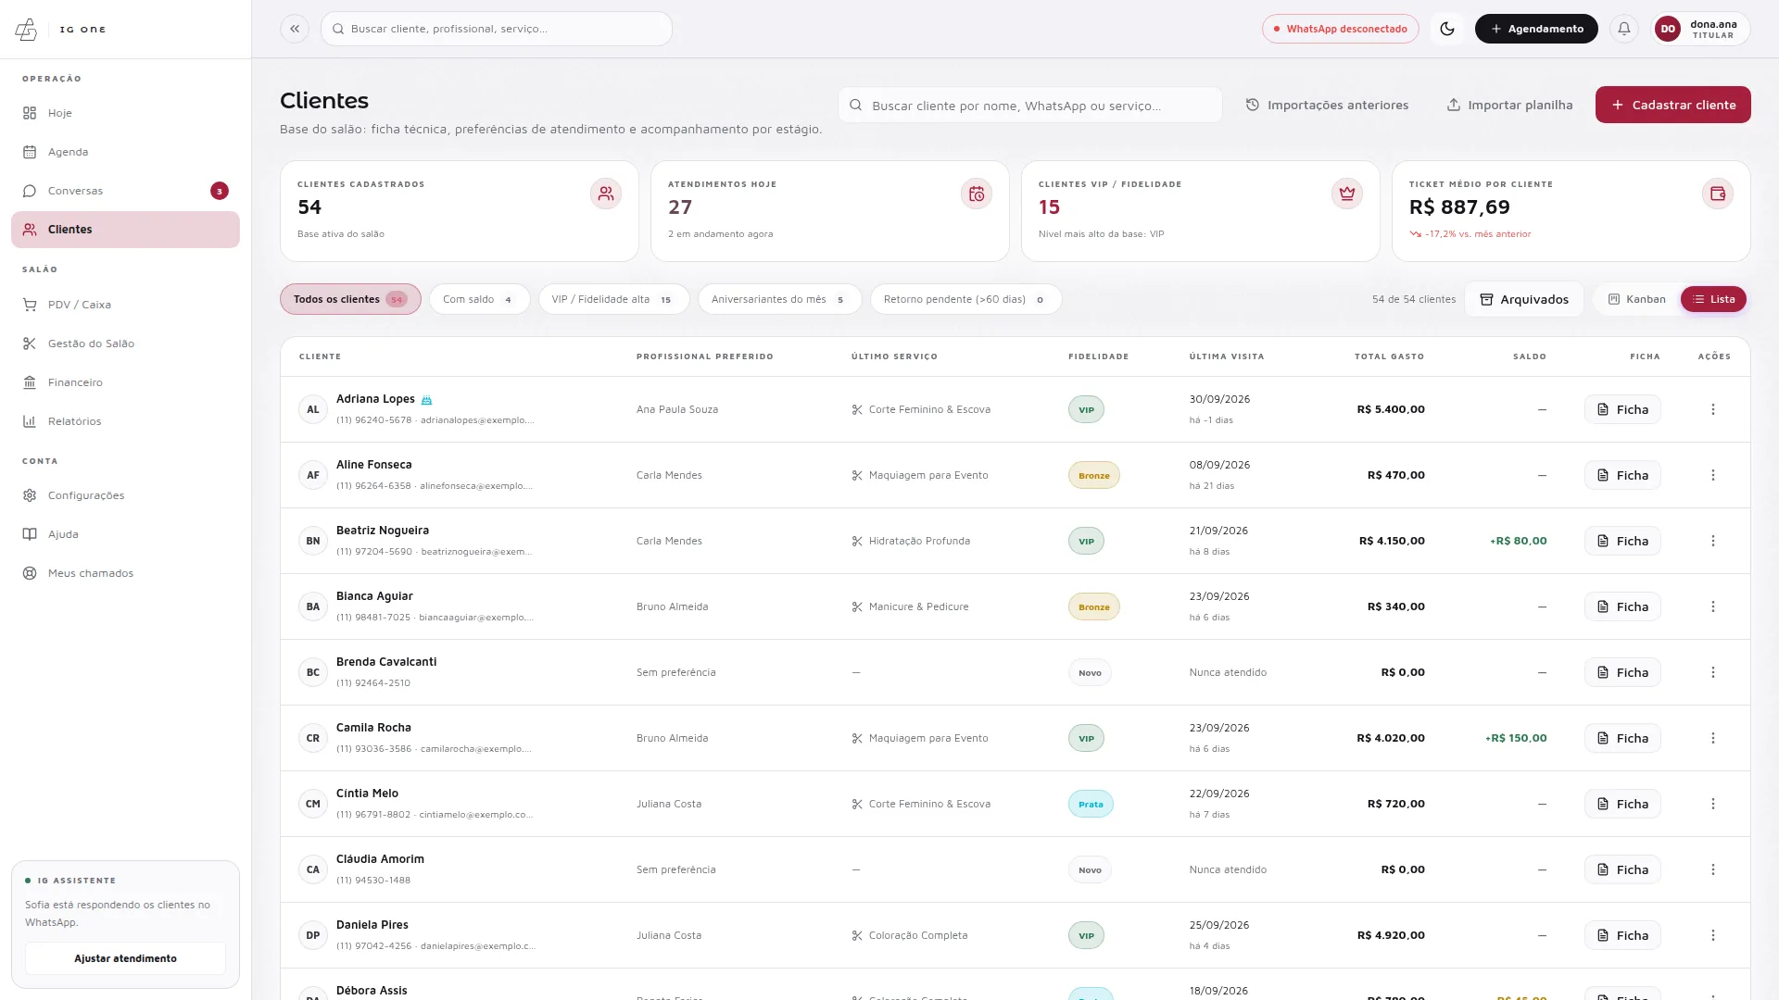Switch to Lista view
This screenshot has width=1779, height=1000.
1713,299
